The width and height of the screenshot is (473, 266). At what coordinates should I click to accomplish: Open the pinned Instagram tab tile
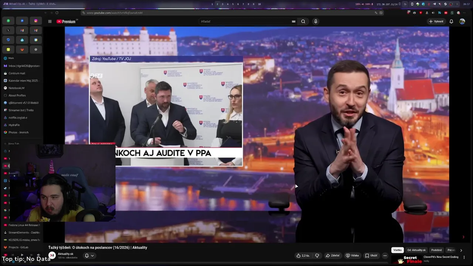tap(36, 21)
